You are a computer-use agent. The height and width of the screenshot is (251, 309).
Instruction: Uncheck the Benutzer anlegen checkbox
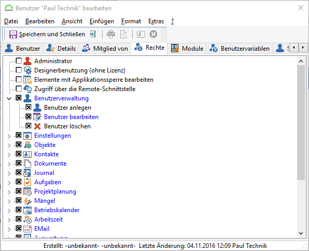(29, 108)
